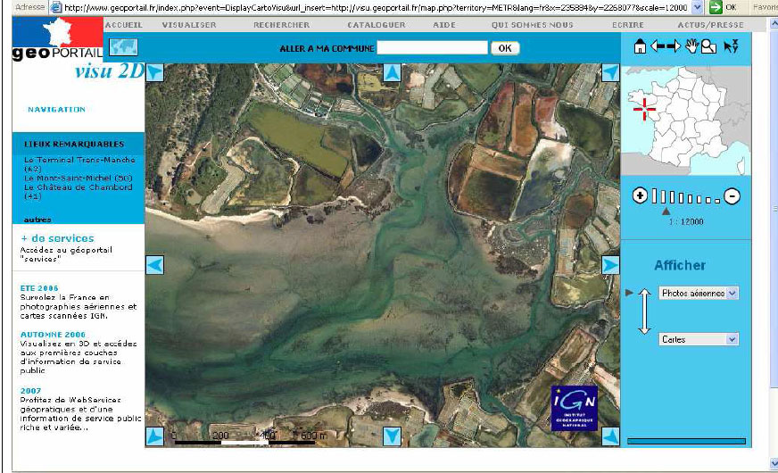The height and width of the screenshot is (473, 778).
Task: Zoom out with the minus button
Action: 732,196
